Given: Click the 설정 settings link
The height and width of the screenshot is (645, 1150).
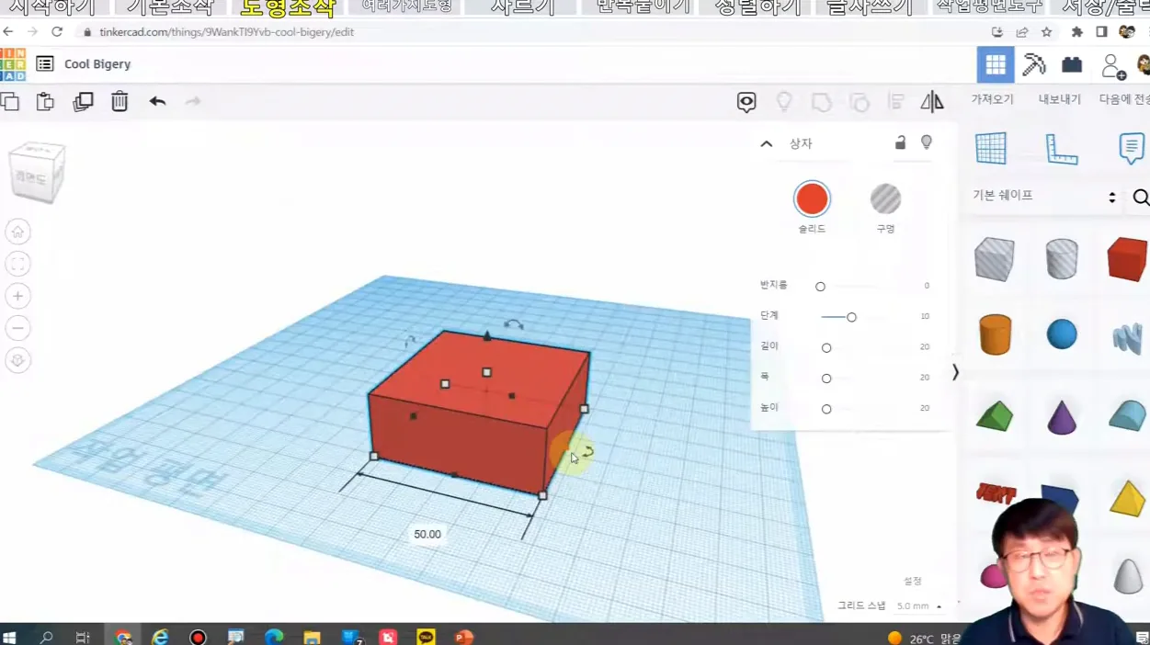Looking at the screenshot, I should (912, 581).
